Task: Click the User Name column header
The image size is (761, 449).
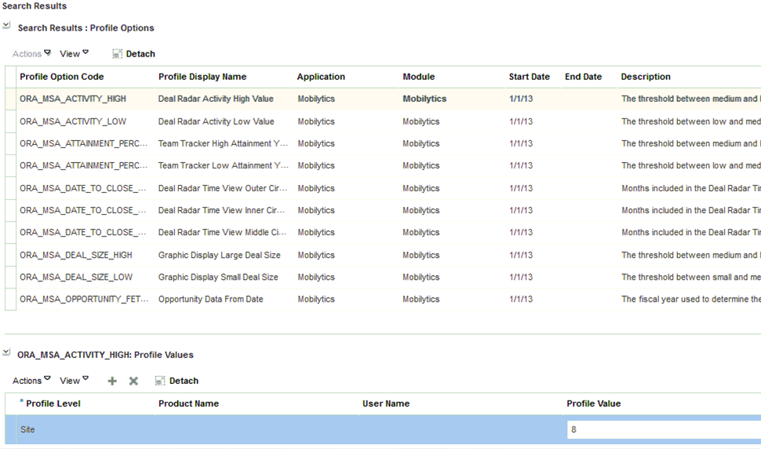Action: 386,404
